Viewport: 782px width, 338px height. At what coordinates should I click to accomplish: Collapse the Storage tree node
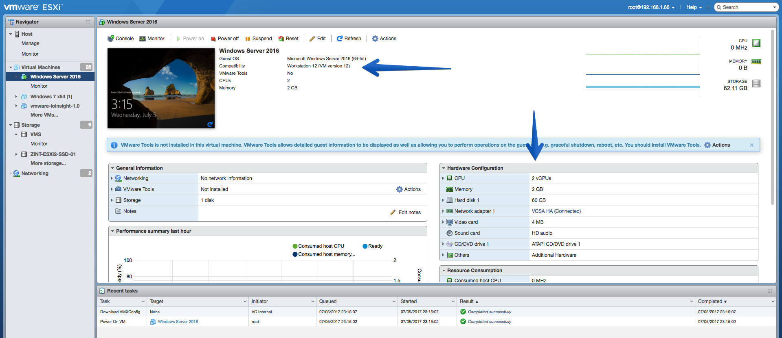pyautogui.click(x=11, y=125)
